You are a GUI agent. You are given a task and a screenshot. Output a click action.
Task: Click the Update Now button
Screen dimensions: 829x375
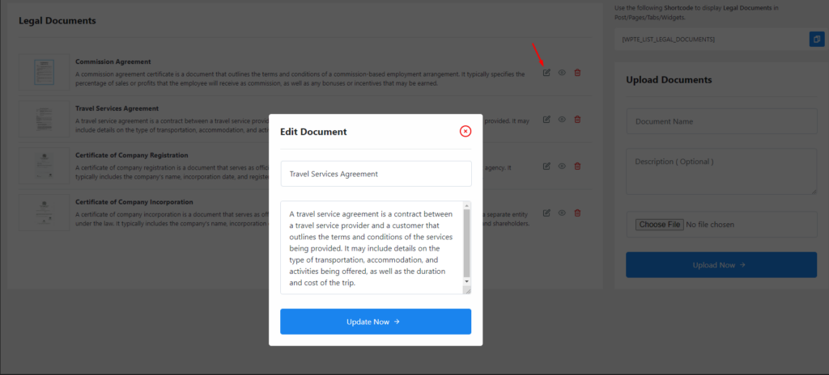click(x=376, y=322)
